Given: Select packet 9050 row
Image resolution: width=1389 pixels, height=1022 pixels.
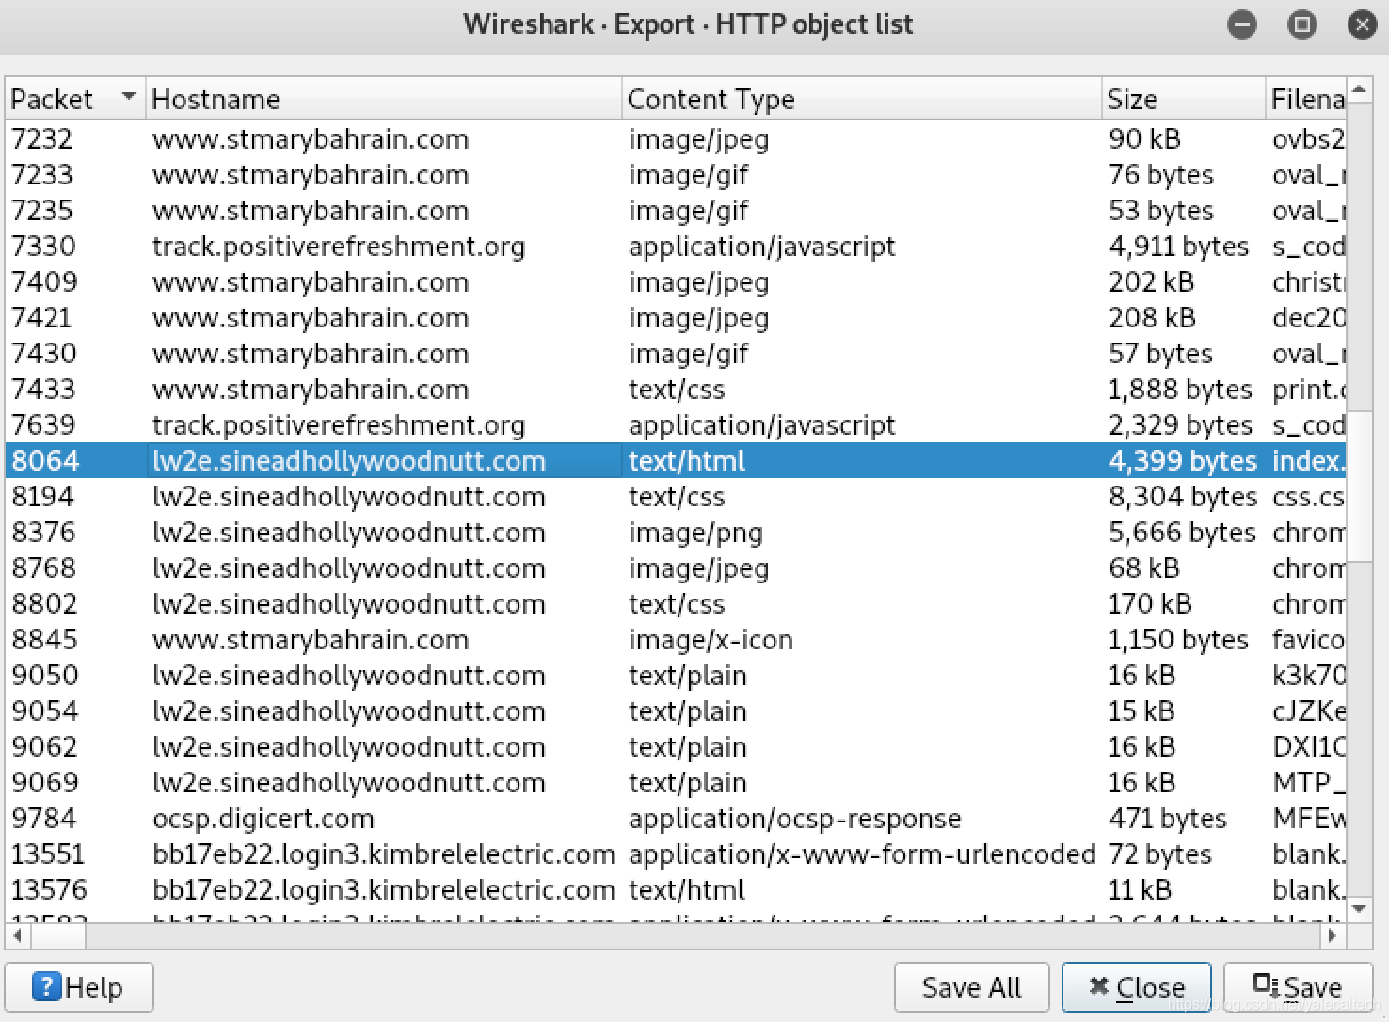Looking at the screenshot, I should tap(676, 675).
